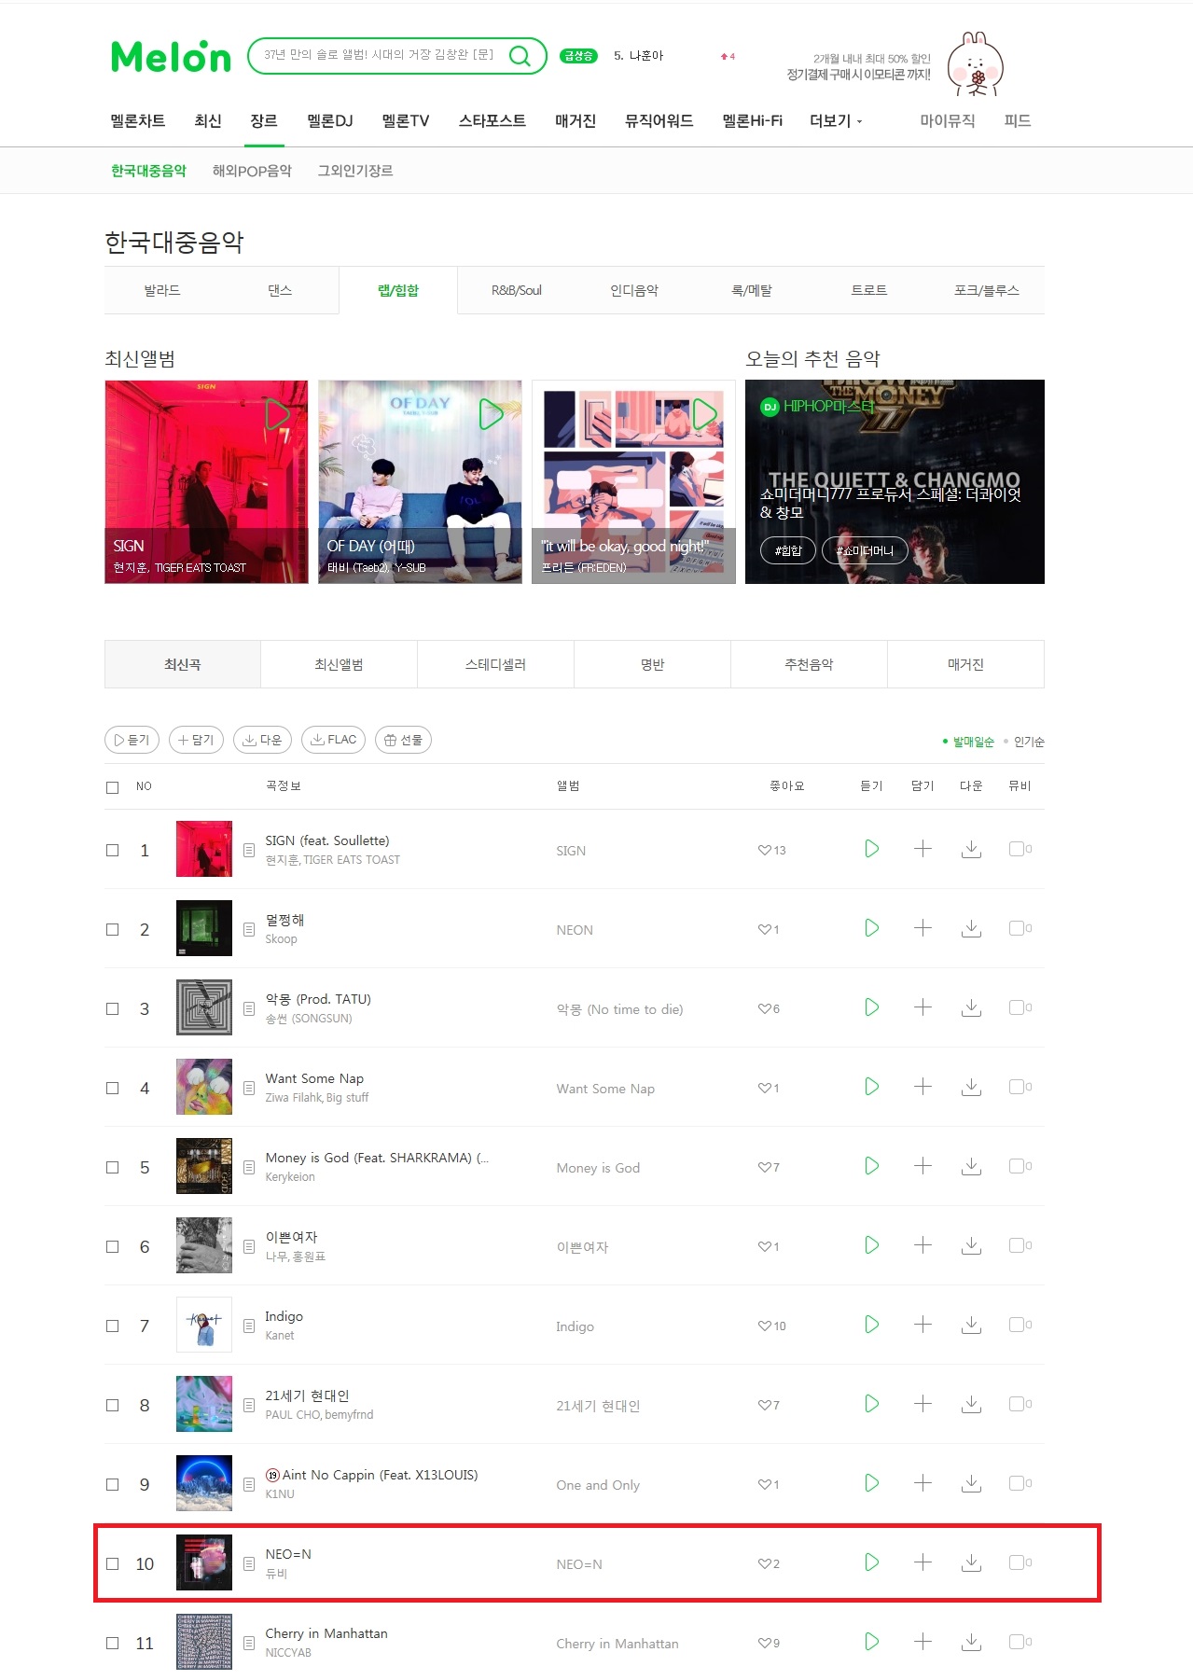
Task: Add Indigo by Kanet to playlist
Action: click(x=922, y=1325)
